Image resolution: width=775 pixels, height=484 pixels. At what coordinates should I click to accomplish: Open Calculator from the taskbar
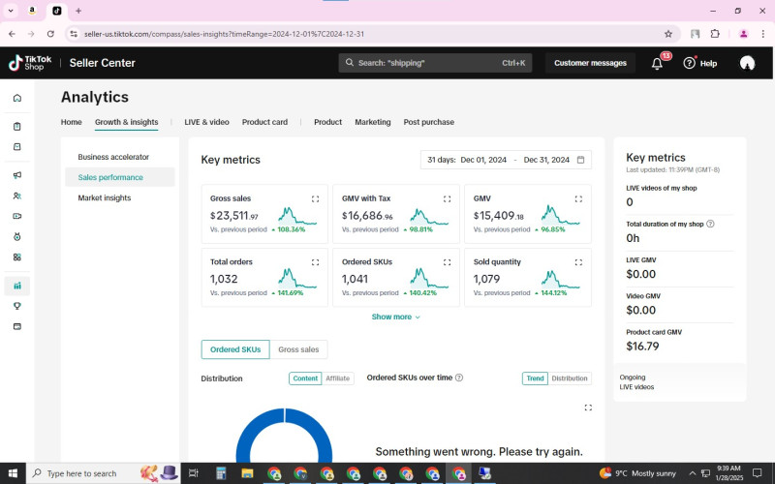coord(221,473)
